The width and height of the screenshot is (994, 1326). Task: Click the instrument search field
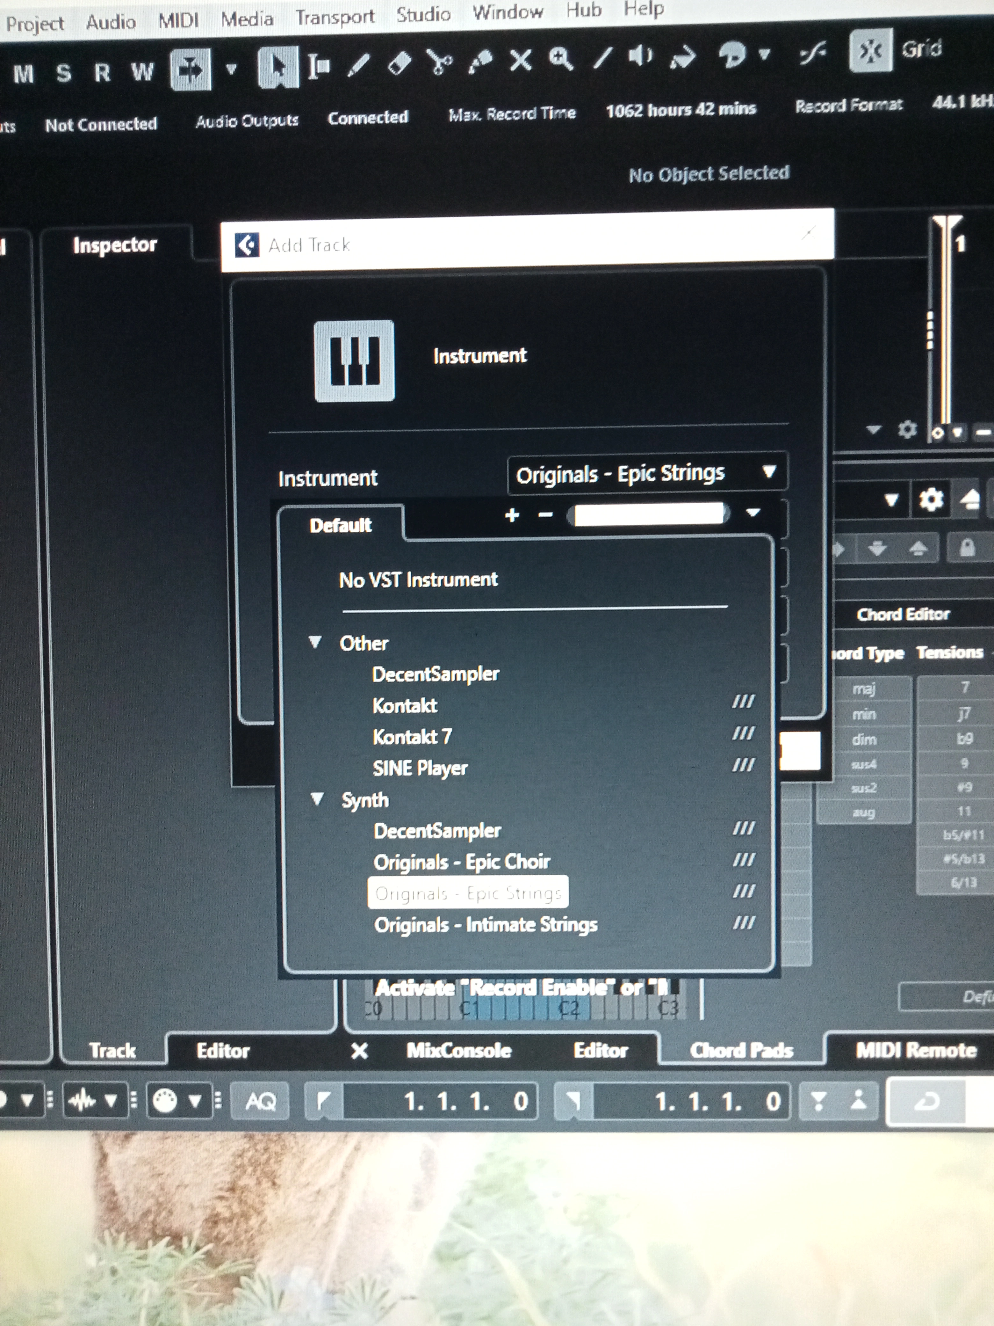click(648, 514)
